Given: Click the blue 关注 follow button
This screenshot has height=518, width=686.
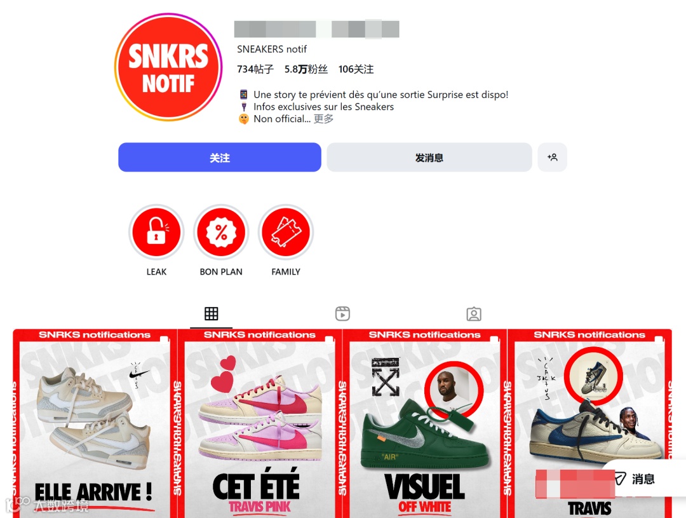Looking at the screenshot, I should click(x=220, y=157).
